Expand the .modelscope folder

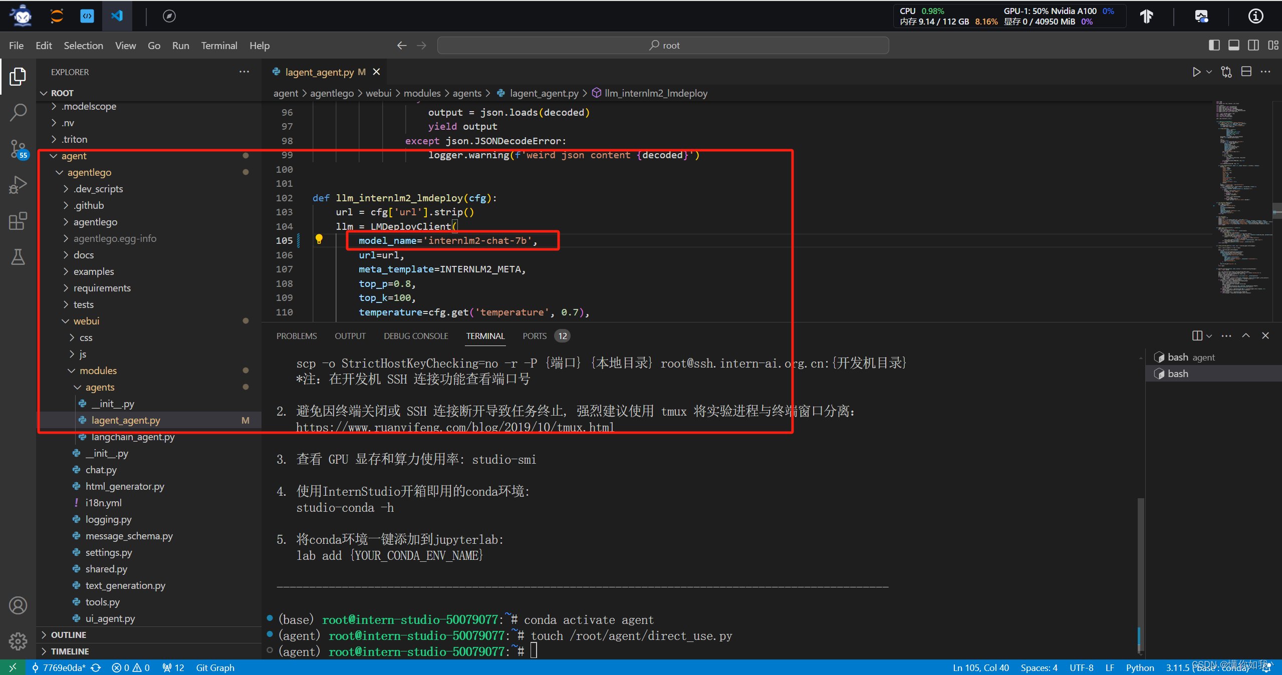pyautogui.click(x=149, y=106)
